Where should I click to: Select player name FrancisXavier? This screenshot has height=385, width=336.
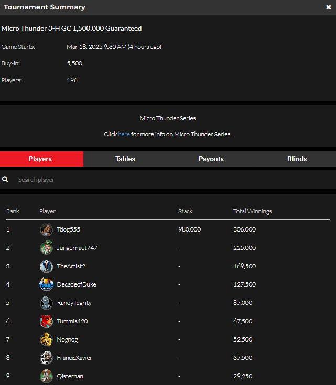[74, 358]
